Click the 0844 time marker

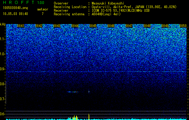tap(75, 26)
